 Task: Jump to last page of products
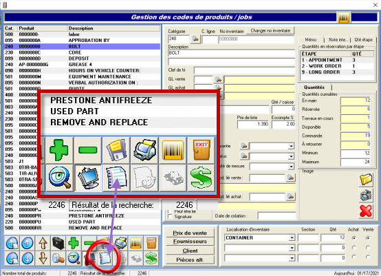12,258
